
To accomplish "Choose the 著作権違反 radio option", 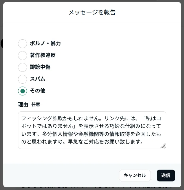I will pyautogui.click(x=23, y=55).
